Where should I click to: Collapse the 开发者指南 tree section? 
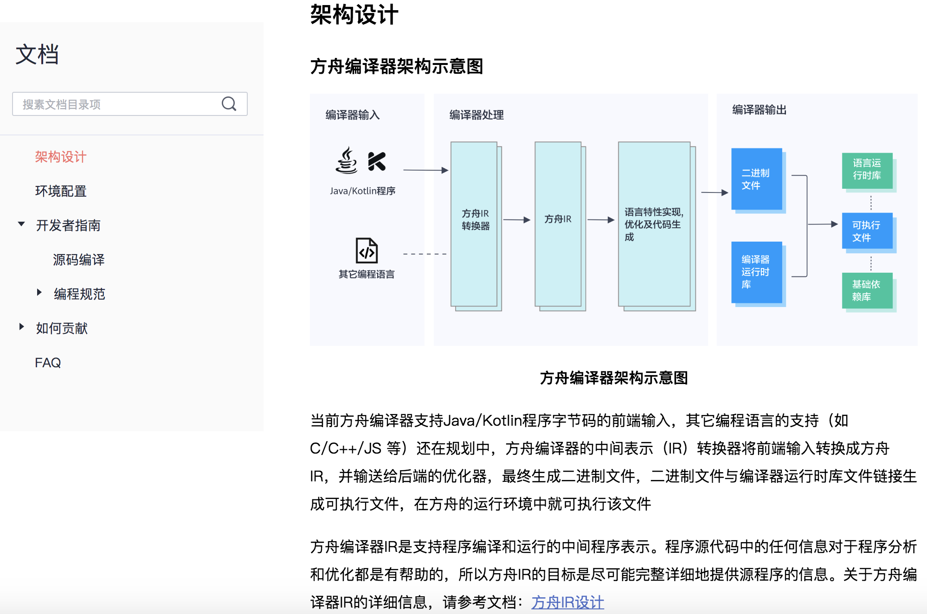pyautogui.click(x=21, y=224)
